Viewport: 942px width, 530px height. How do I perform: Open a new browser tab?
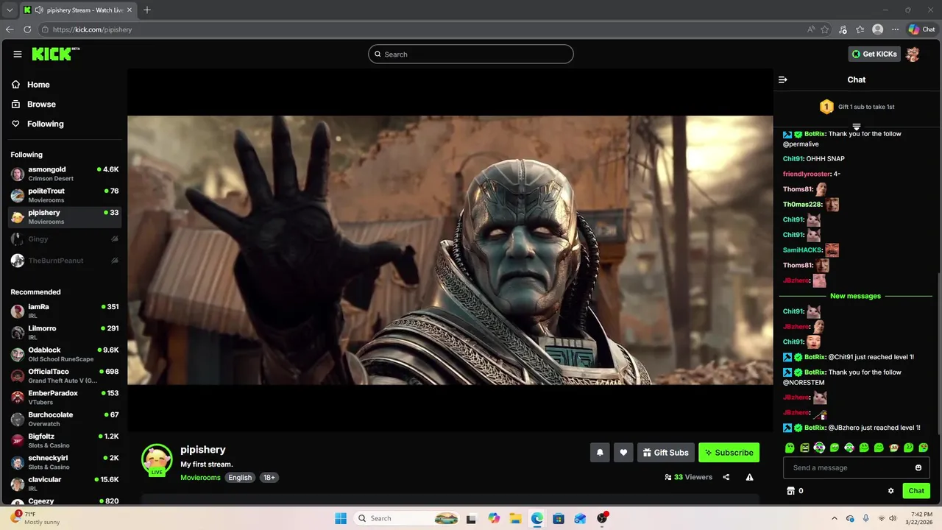click(x=147, y=10)
